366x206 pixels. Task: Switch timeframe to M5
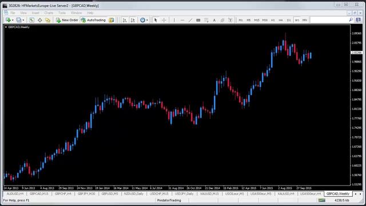[249, 20]
